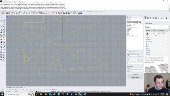
Task: Open the Top viewport title dropdown menu
Action: click(x=9, y=16)
